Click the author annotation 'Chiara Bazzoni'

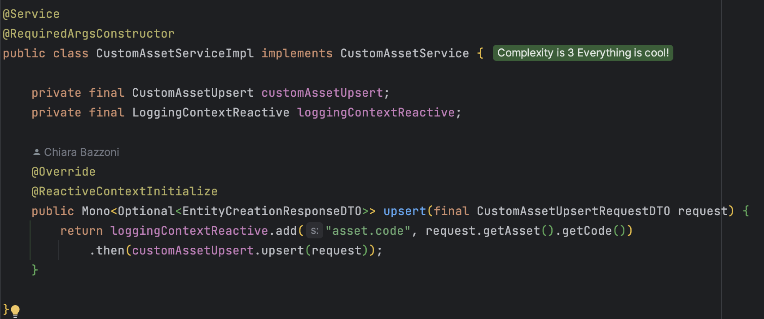click(82, 152)
